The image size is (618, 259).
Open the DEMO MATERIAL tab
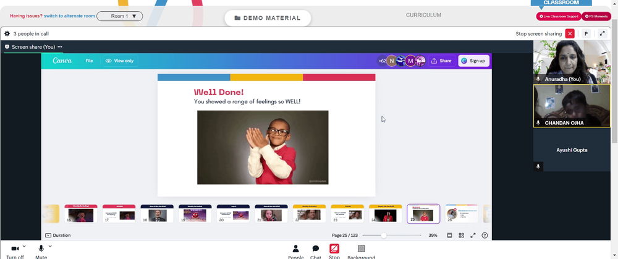[268, 18]
